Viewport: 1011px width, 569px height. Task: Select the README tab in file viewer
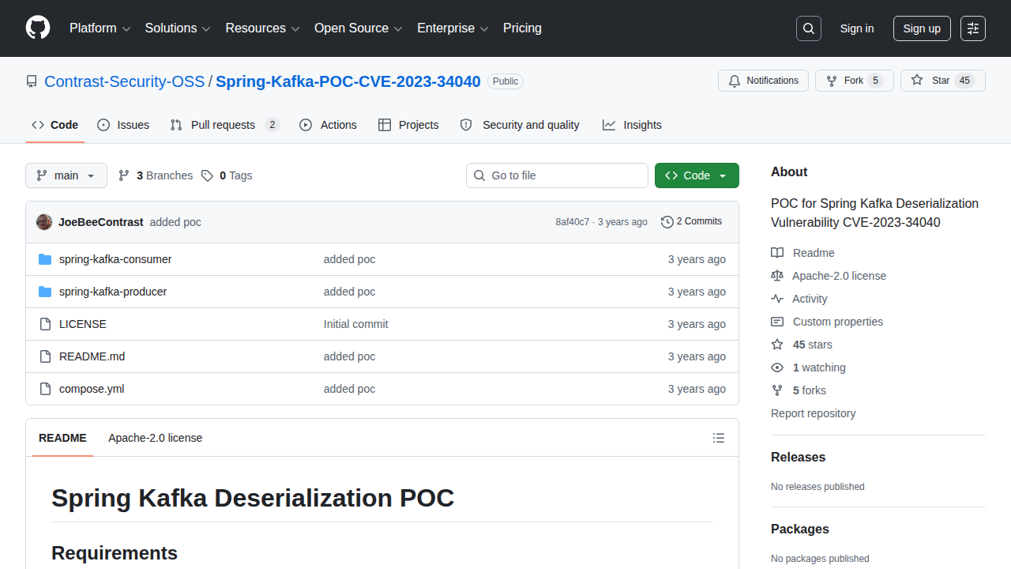[x=62, y=438]
